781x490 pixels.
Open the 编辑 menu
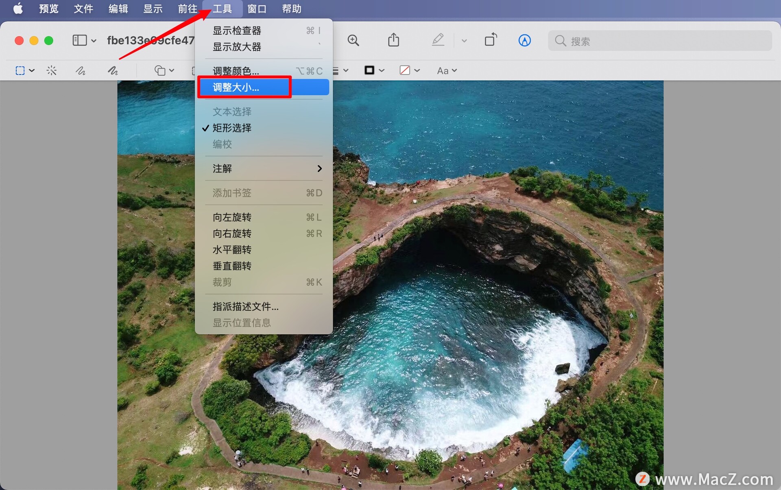pyautogui.click(x=118, y=9)
